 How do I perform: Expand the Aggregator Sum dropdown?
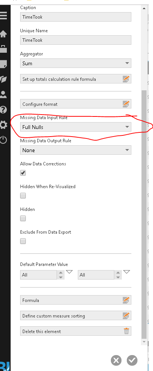pyautogui.click(x=76, y=63)
